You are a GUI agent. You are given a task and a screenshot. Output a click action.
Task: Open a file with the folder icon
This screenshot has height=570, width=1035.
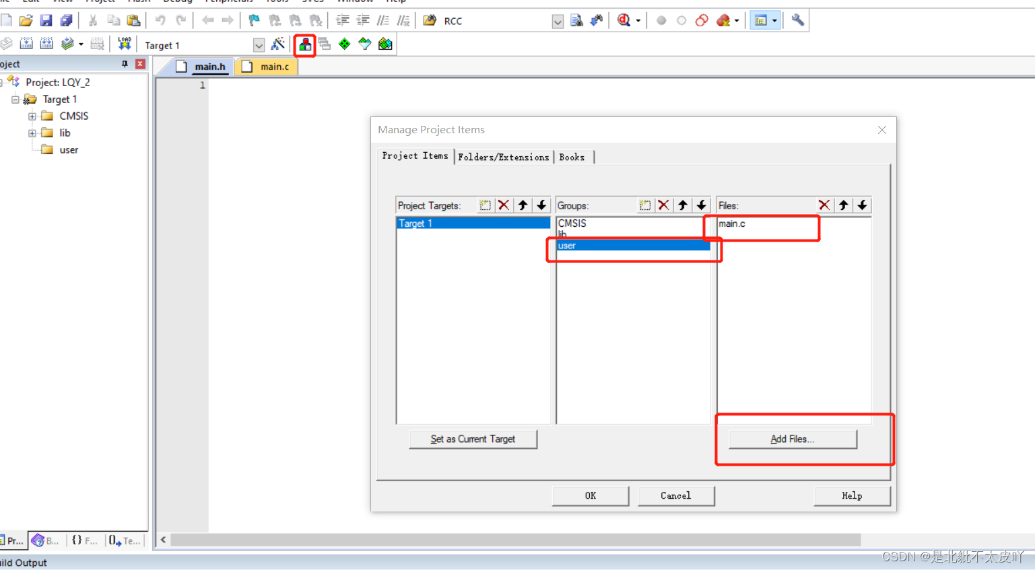26,21
